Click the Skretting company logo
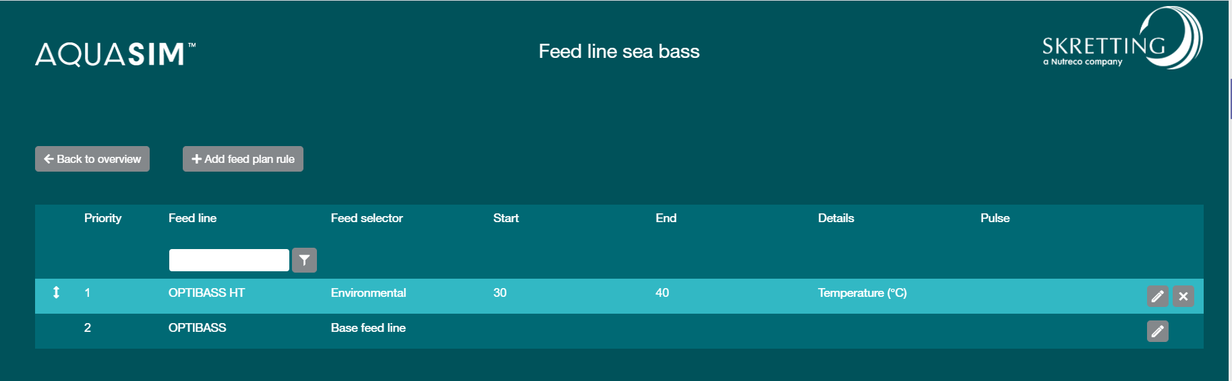 1121,39
